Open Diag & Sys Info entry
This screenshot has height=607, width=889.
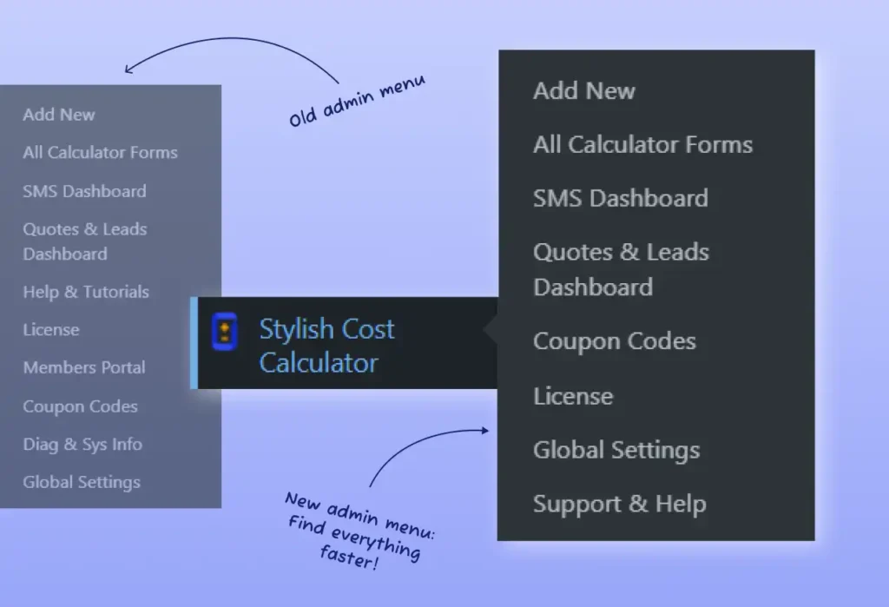pos(82,445)
